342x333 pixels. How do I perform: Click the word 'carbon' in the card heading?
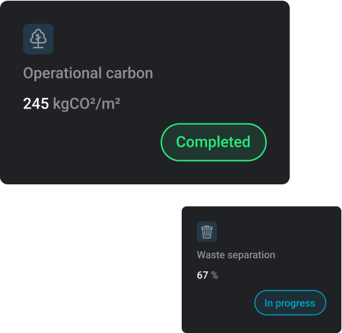[129, 73]
